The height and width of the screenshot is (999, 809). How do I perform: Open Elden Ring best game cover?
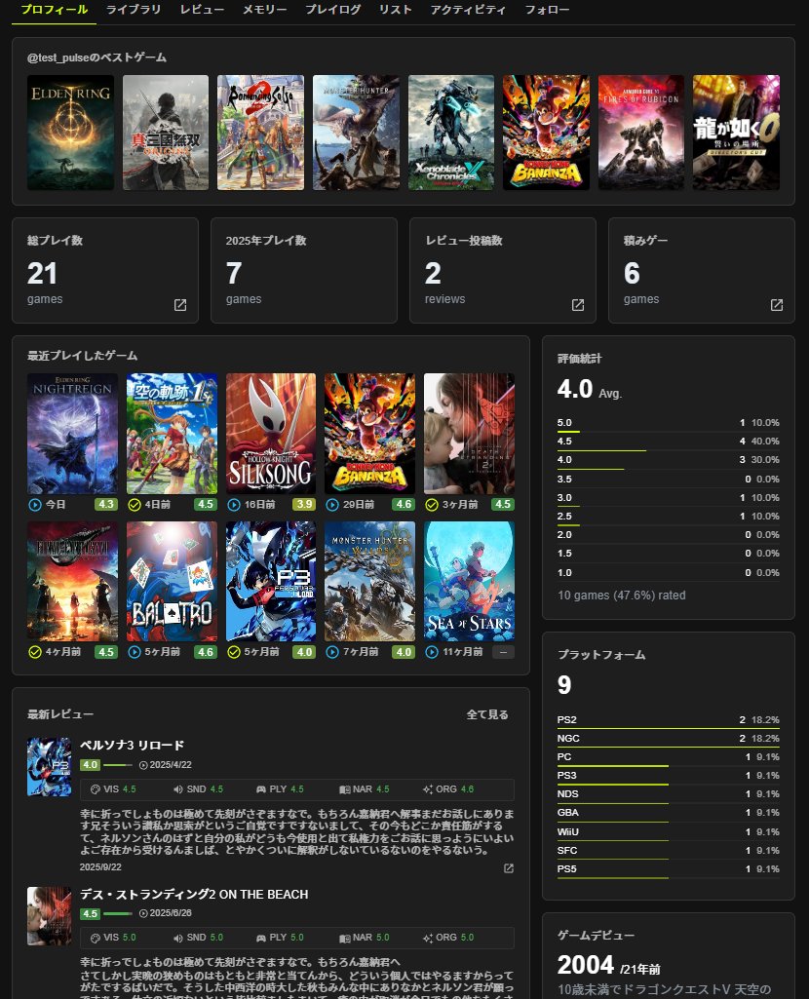click(x=71, y=133)
